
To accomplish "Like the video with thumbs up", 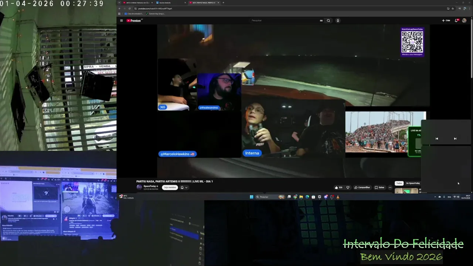I will 338,187.
